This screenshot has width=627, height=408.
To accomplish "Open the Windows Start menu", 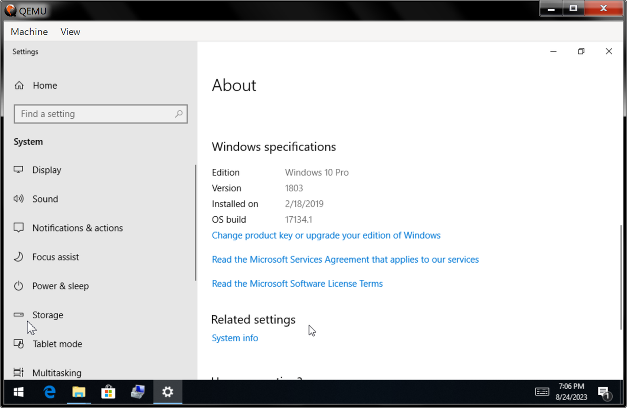I will 19,392.
